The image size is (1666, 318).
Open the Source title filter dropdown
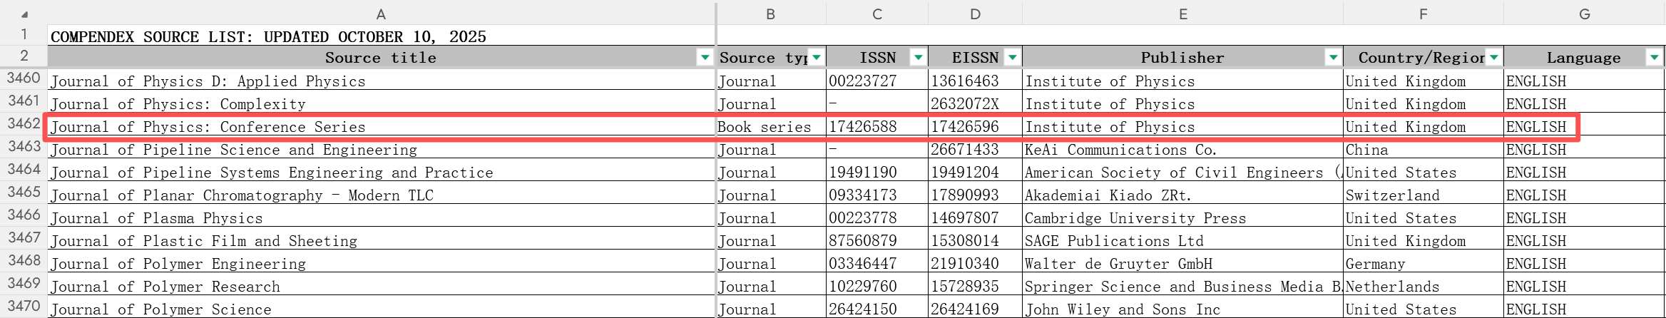click(x=705, y=58)
